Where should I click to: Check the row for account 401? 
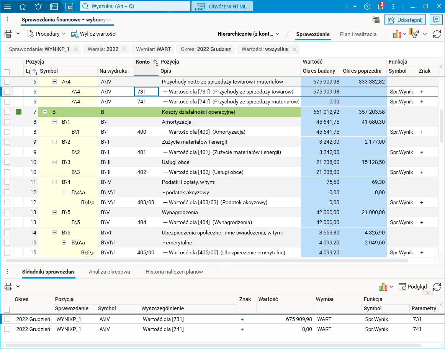pos(7,152)
